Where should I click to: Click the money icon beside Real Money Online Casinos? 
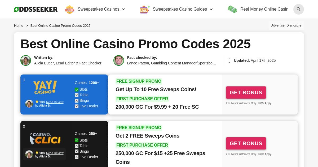click(x=232, y=9)
